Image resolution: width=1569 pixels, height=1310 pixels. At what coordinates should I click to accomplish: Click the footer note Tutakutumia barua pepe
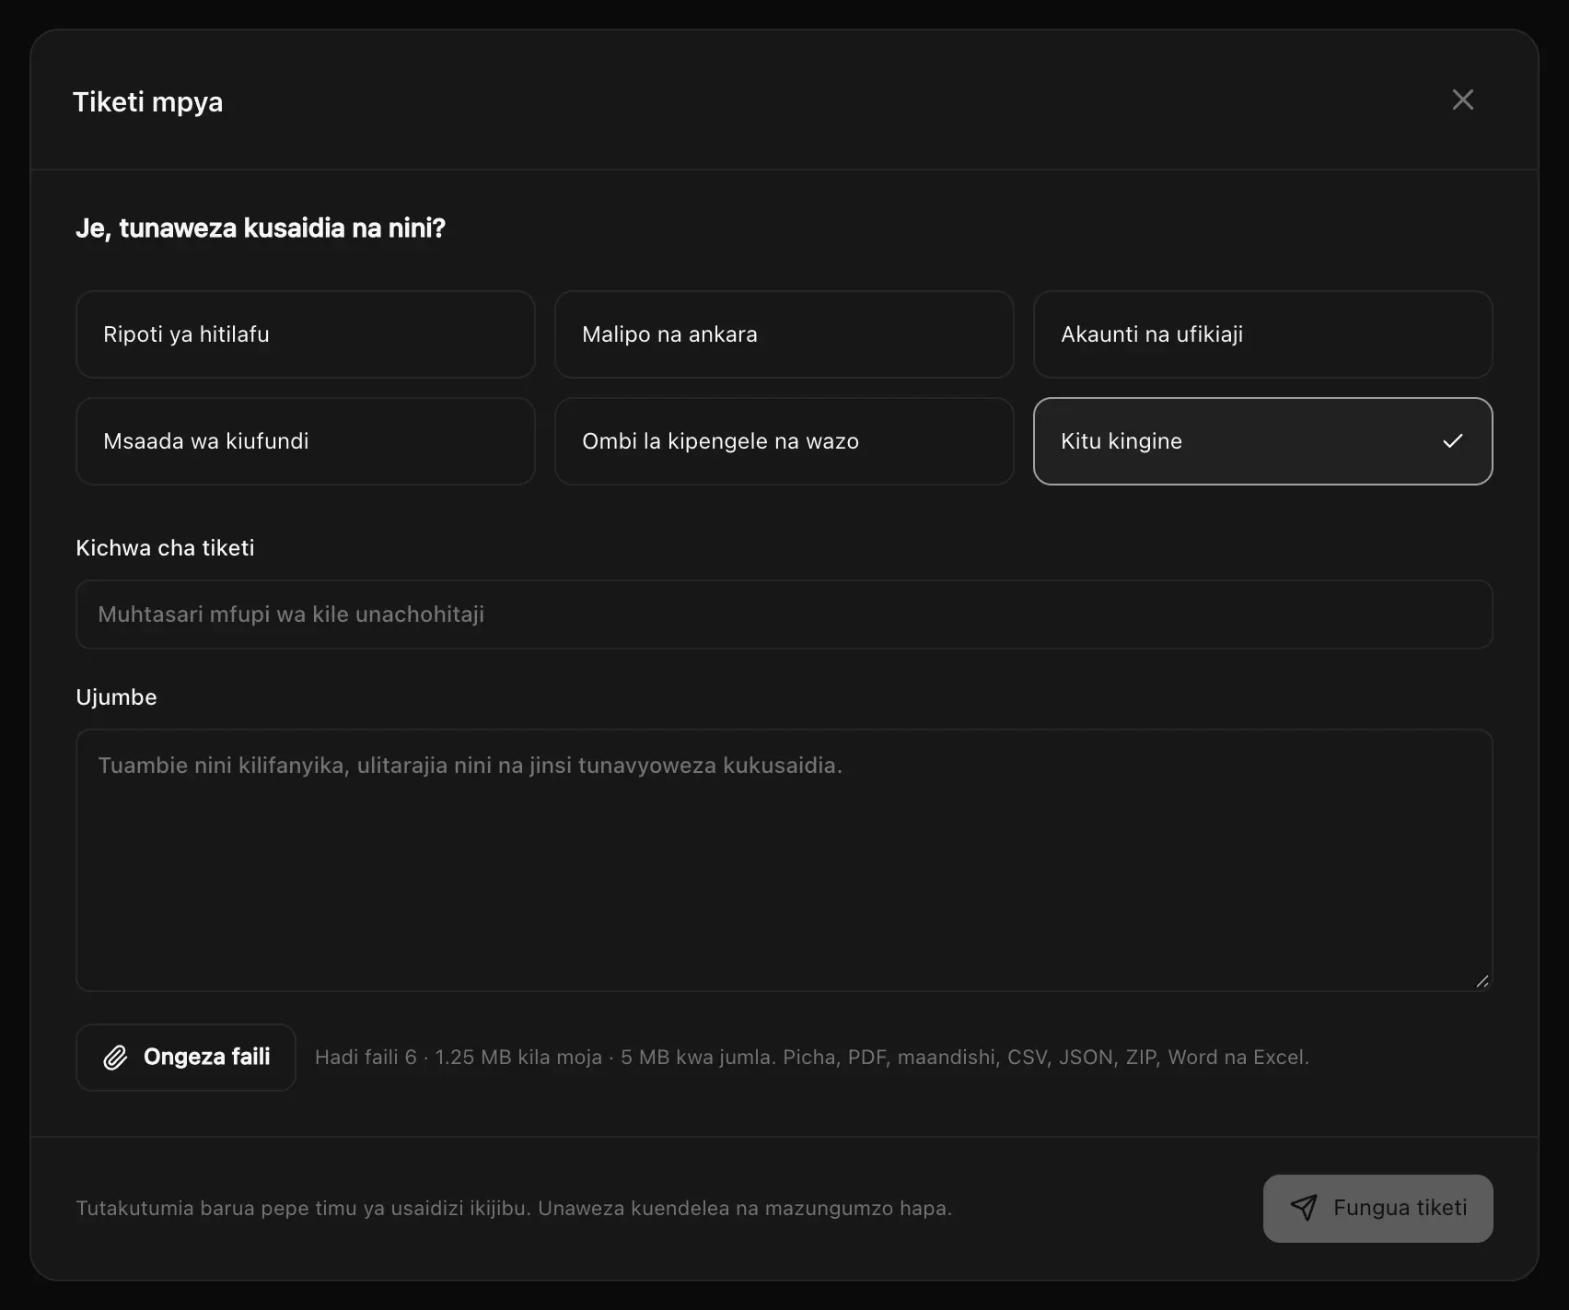pos(514,1208)
